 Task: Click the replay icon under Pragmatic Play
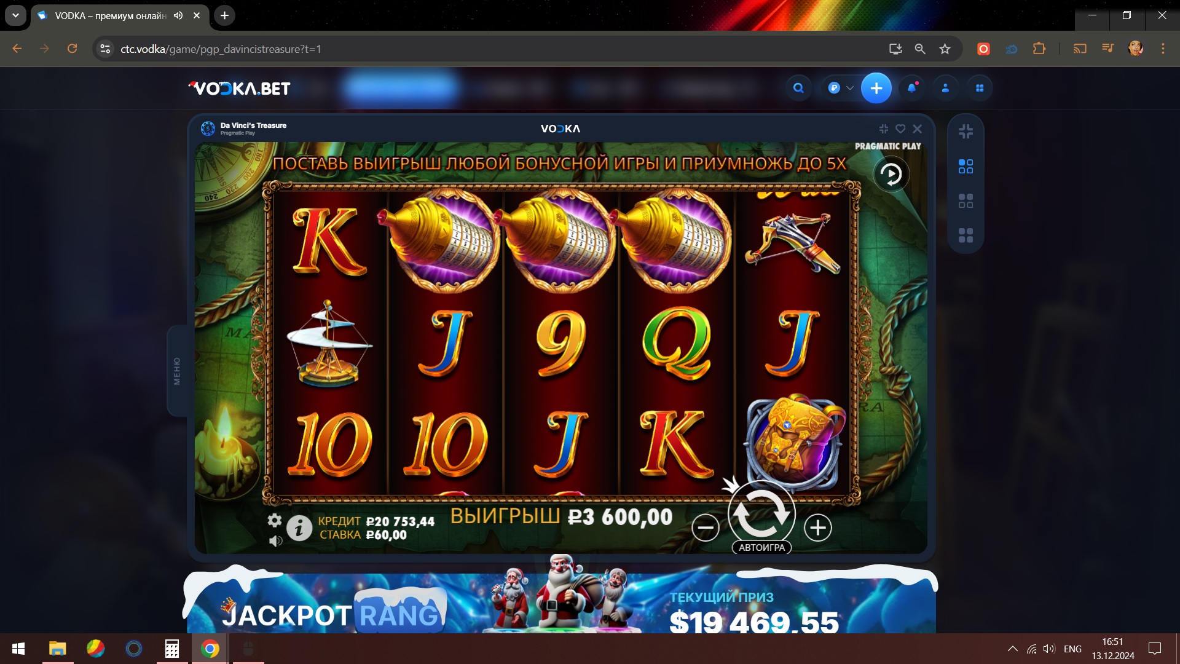tap(891, 175)
